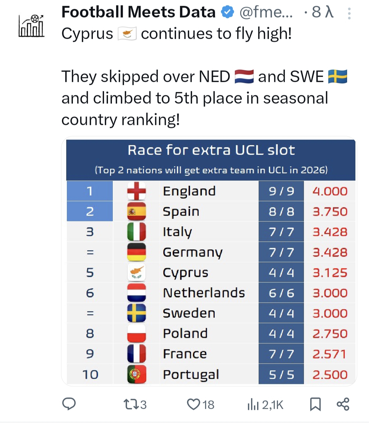Image resolution: width=369 pixels, height=427 pixels.
Task: Open the Race for extra UCL slot image
Action: coord(211,262)
